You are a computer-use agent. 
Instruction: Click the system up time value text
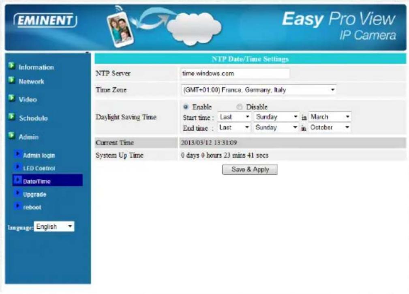click(x=225, y=156)
